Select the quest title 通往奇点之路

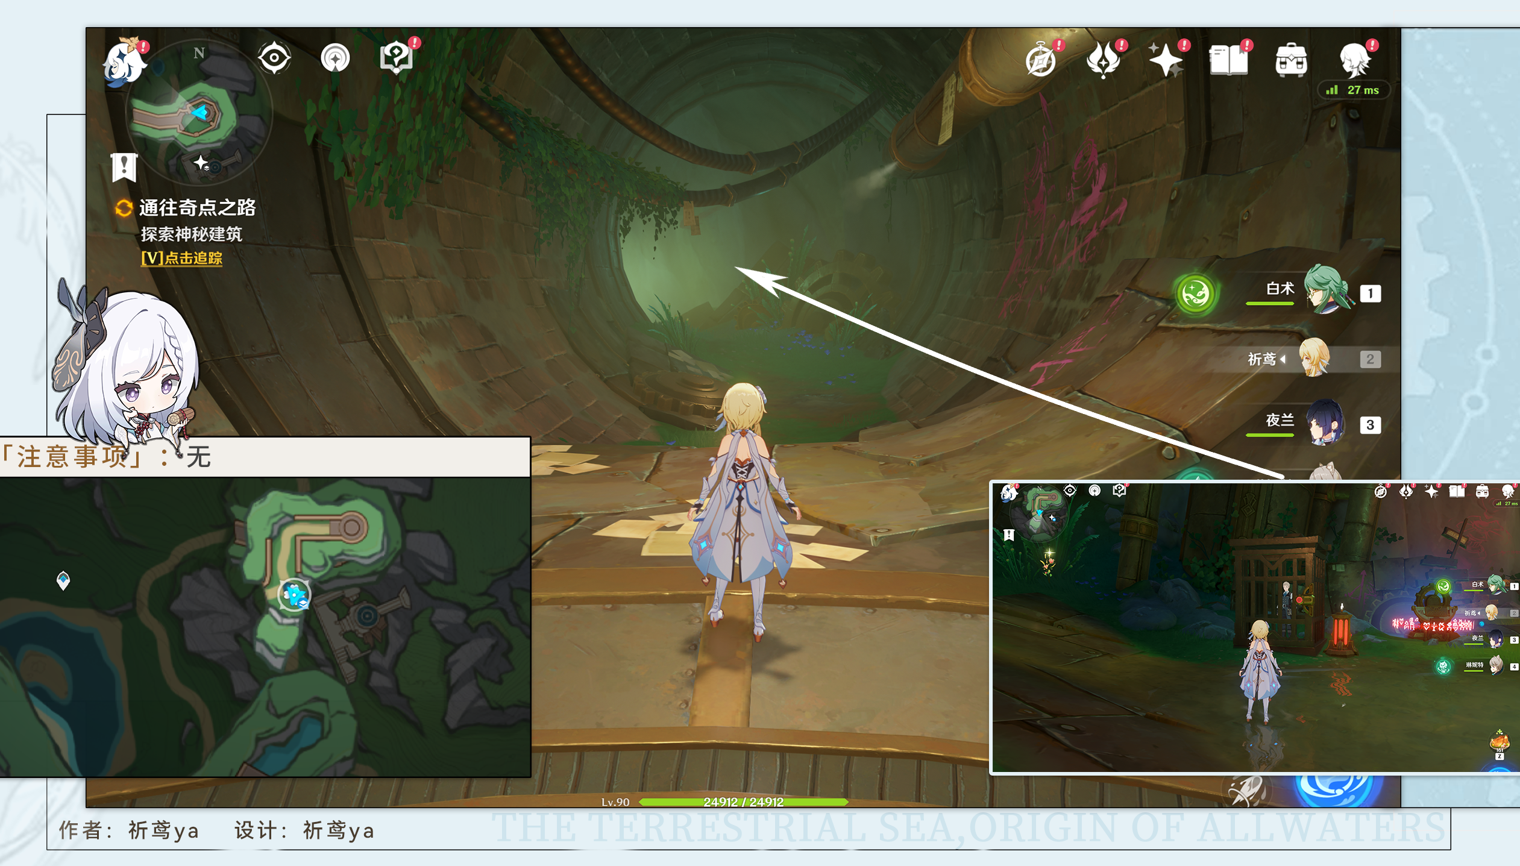point(197,208)
